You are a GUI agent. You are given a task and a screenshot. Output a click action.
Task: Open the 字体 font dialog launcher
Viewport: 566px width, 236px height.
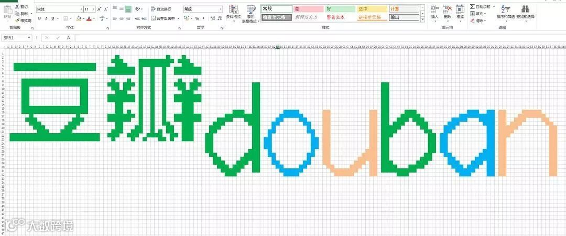107,28
